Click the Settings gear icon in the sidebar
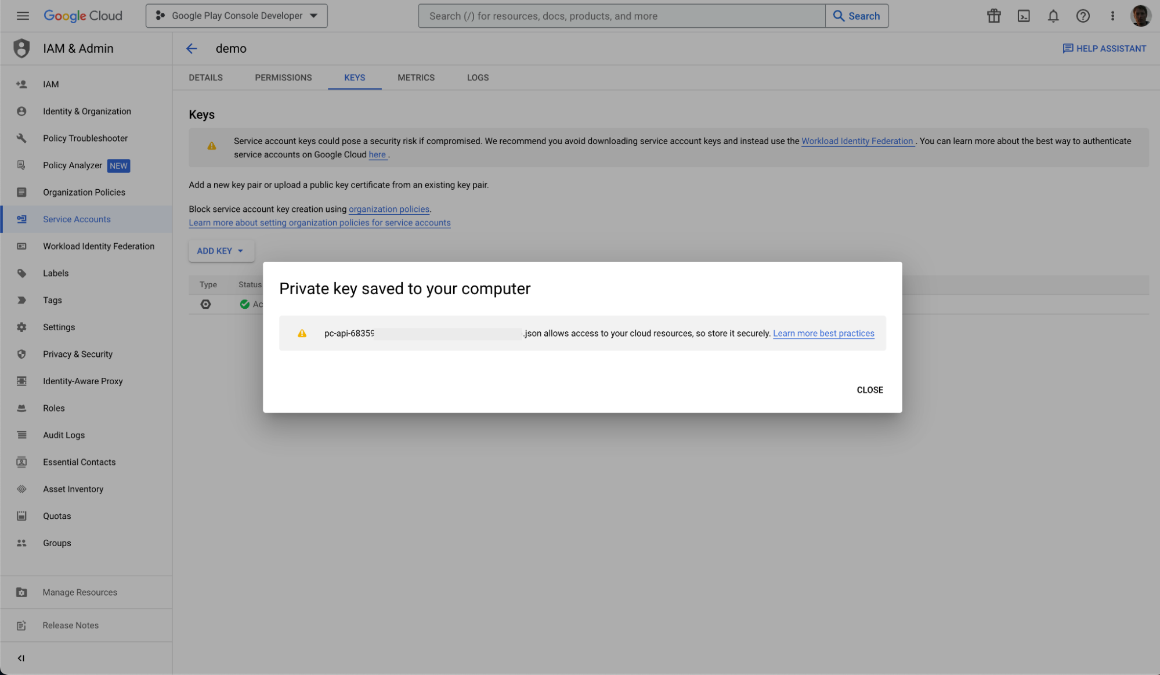This screenshot has width=1160, height=675. tap(21, 327)
